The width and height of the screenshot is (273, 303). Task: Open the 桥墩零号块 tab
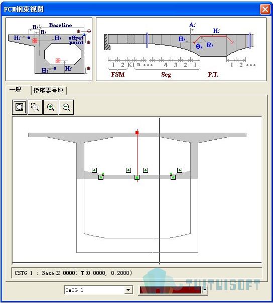pos(48,91)
